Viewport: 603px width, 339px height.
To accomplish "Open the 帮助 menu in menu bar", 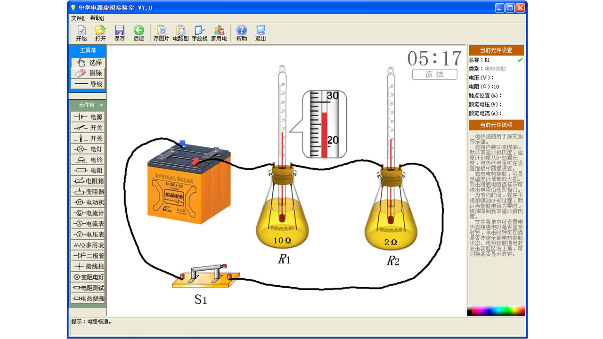I will 97,18.
